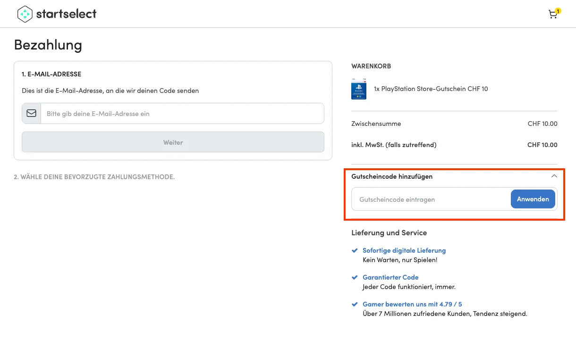Click checkmark next to Garantierter Code
This screenshot has height=347, width=576.
(x=355, y=278)
